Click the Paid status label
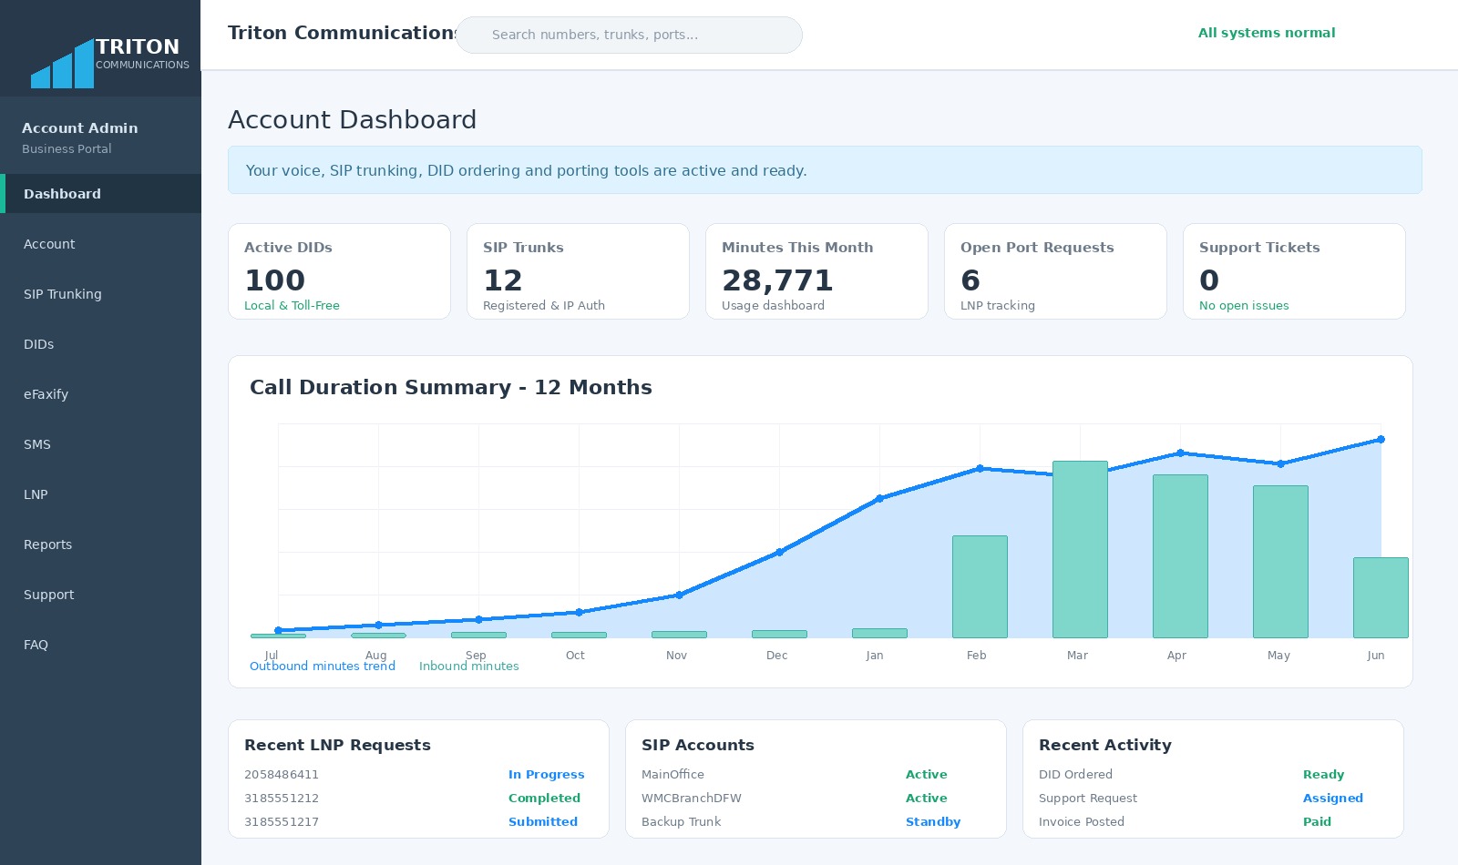Image resolution: width=1458 pixels, height=865 pixels. click(x=1317, y=822)
